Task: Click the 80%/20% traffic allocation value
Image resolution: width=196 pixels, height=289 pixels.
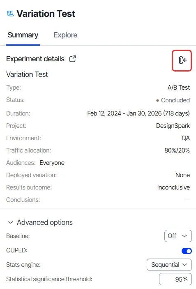Action: click(x=177, y=150)
